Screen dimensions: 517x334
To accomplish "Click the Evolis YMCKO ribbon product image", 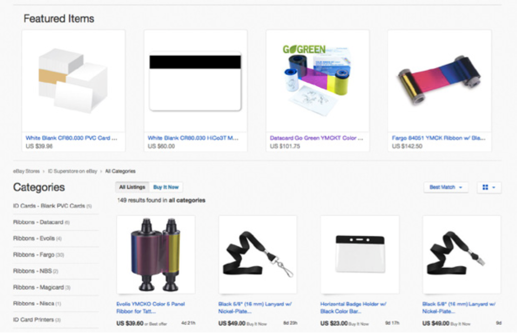I will point(156,254).
